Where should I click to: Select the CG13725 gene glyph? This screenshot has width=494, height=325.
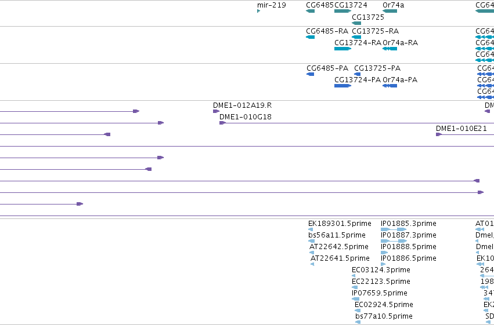(356, 23)
